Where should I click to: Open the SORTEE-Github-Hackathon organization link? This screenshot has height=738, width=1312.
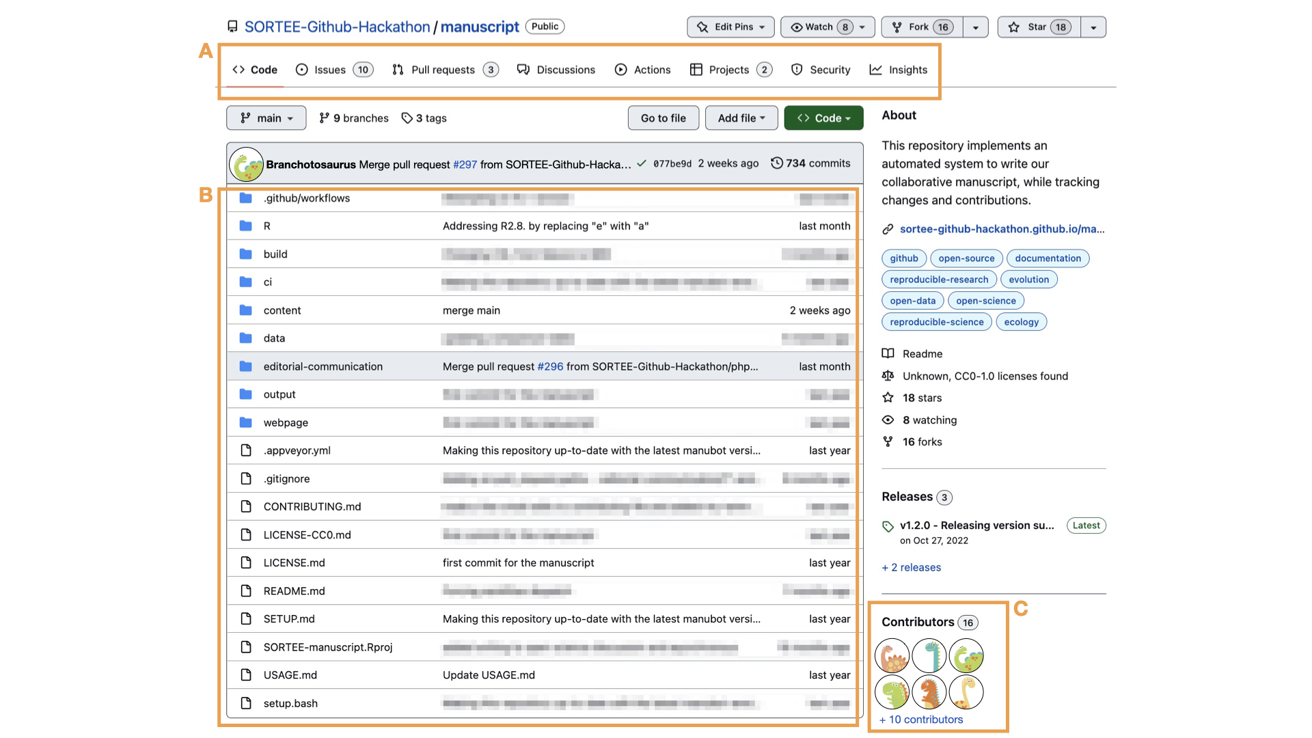(x=338, y=27)
